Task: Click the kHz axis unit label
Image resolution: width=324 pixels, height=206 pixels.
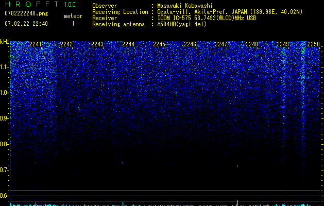Action: (x=5, y=42)
